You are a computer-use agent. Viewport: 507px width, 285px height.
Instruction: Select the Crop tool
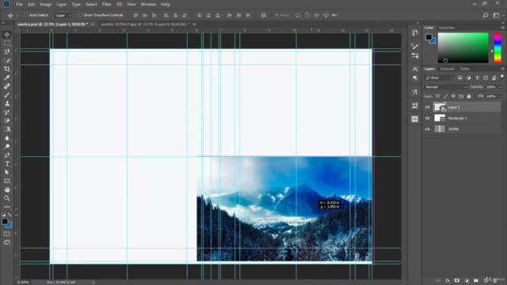(7, 69)
